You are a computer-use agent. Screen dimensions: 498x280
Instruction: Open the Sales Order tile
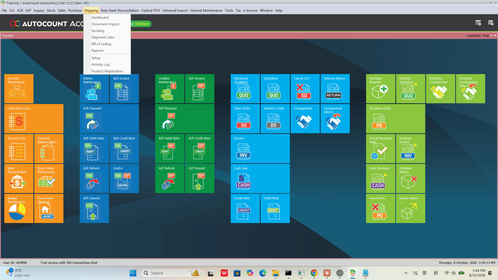[x=245, y=119]
